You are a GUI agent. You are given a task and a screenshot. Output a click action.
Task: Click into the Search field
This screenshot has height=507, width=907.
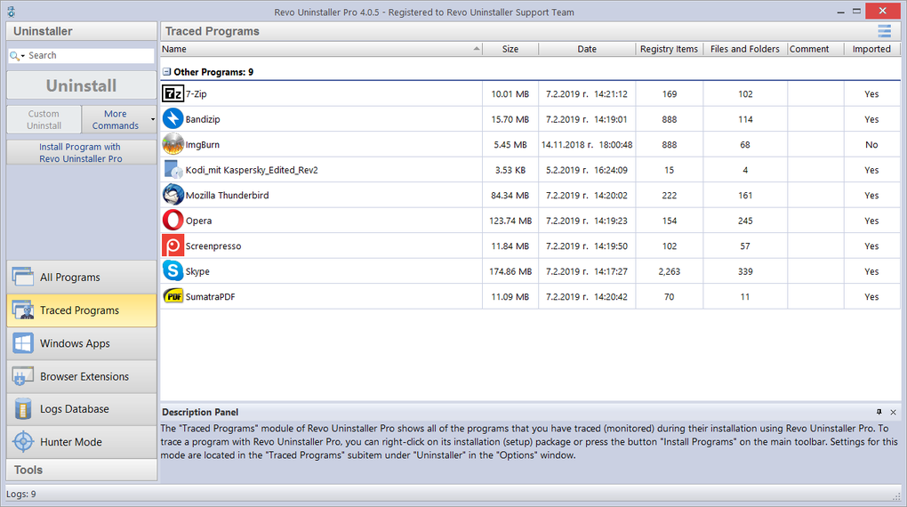[x=90, y=55]
